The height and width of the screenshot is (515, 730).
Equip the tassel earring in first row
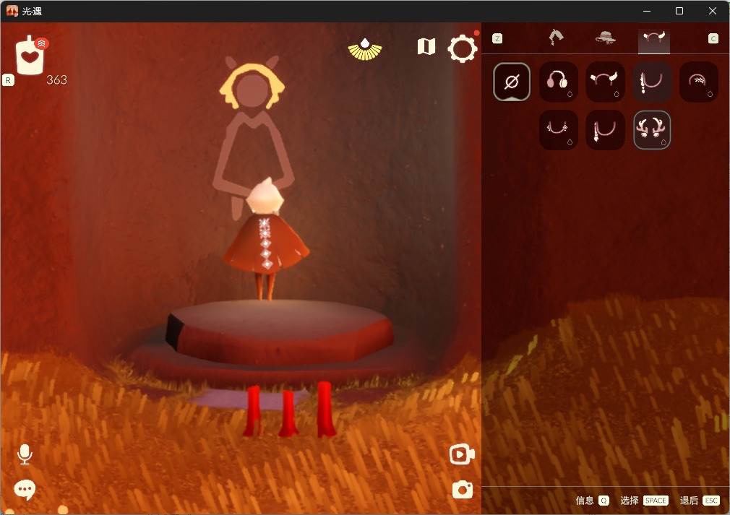tap(652, 82)
